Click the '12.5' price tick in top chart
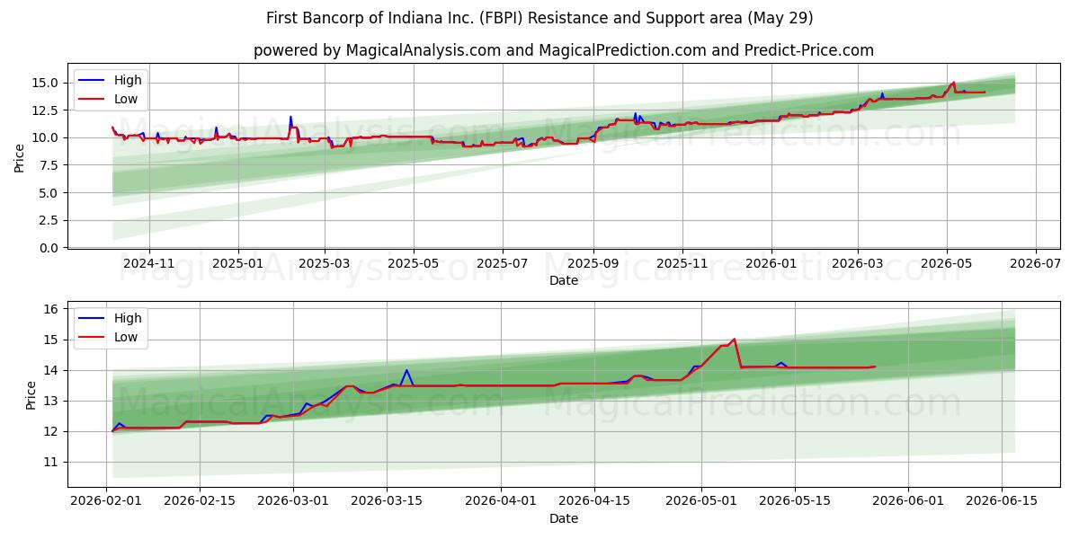 click(47, 110)
